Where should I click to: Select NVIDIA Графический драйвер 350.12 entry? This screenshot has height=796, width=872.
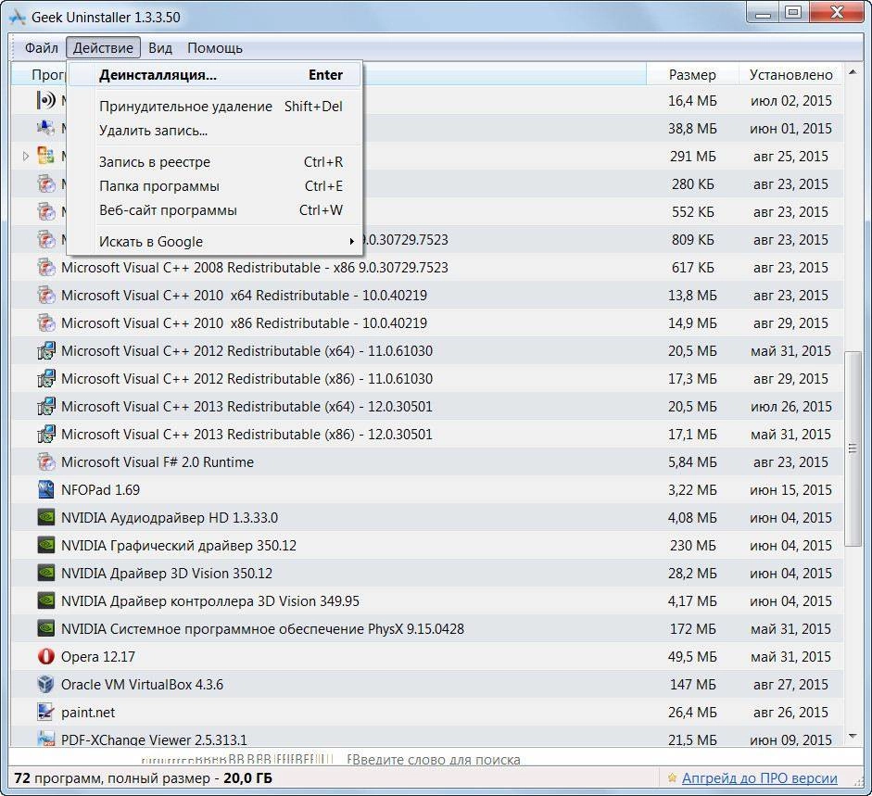click(427, 546)
